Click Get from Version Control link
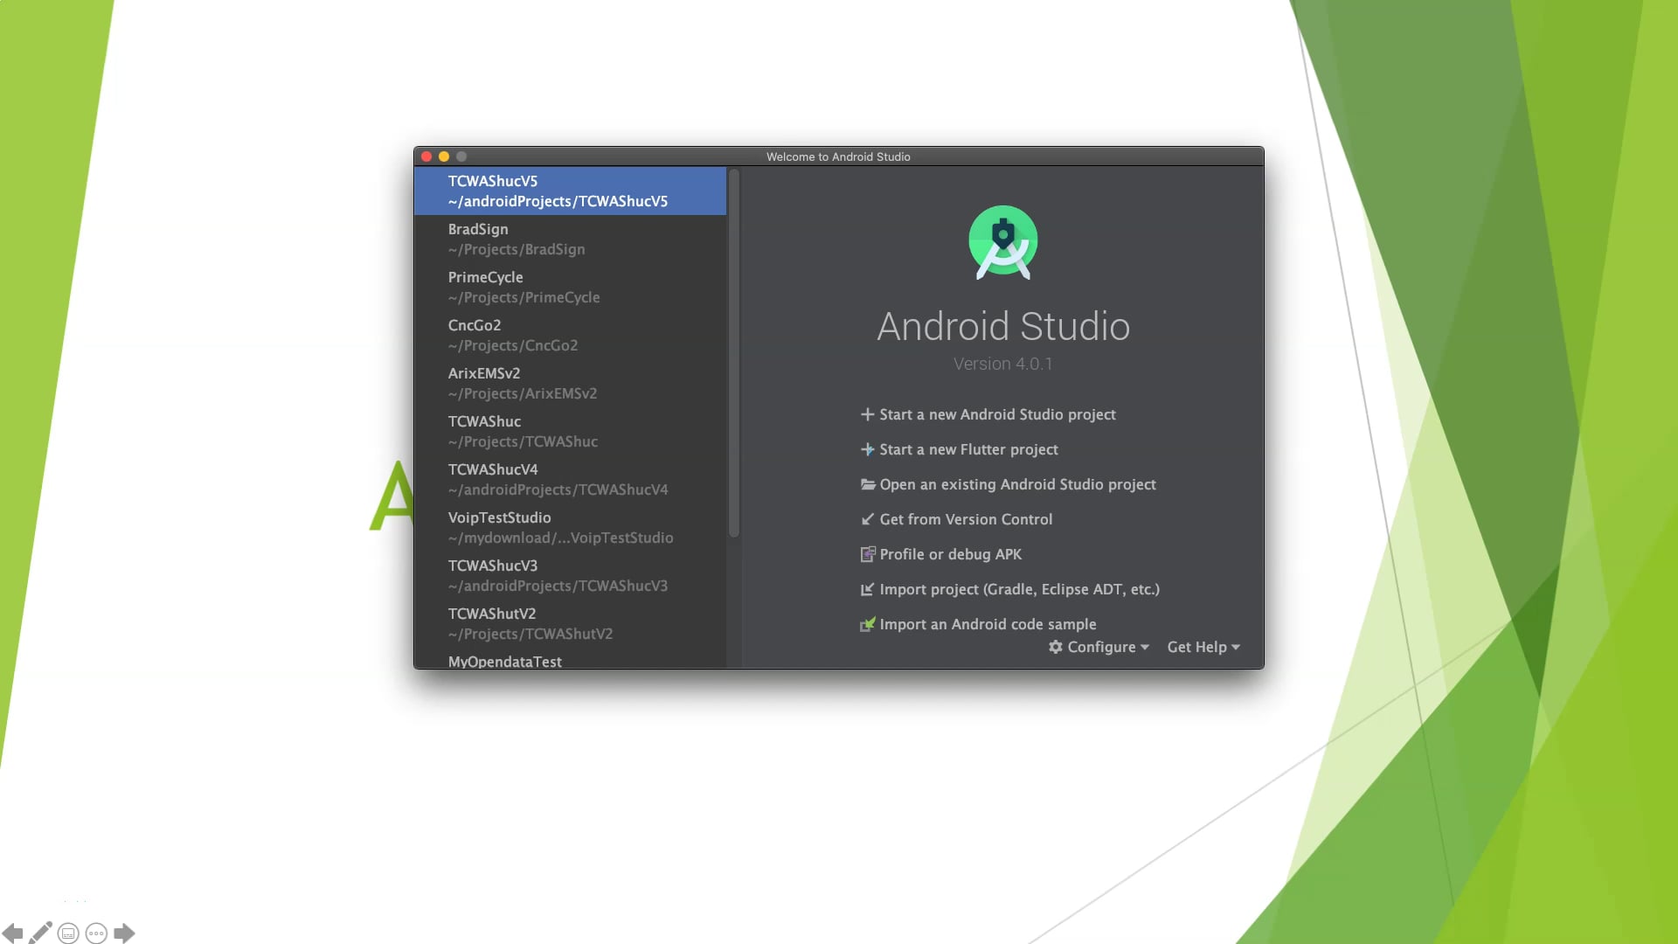Viewport: 1678px width, 944px height. (965, 519)
